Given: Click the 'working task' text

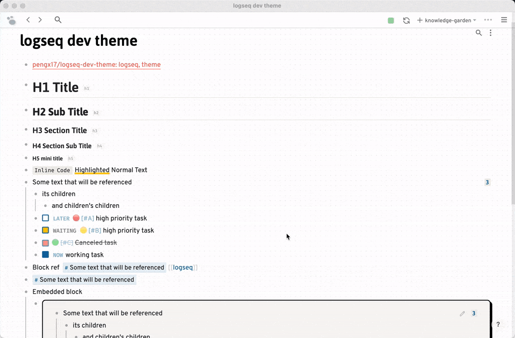Looking at the screenshot, I should point(84,255).
